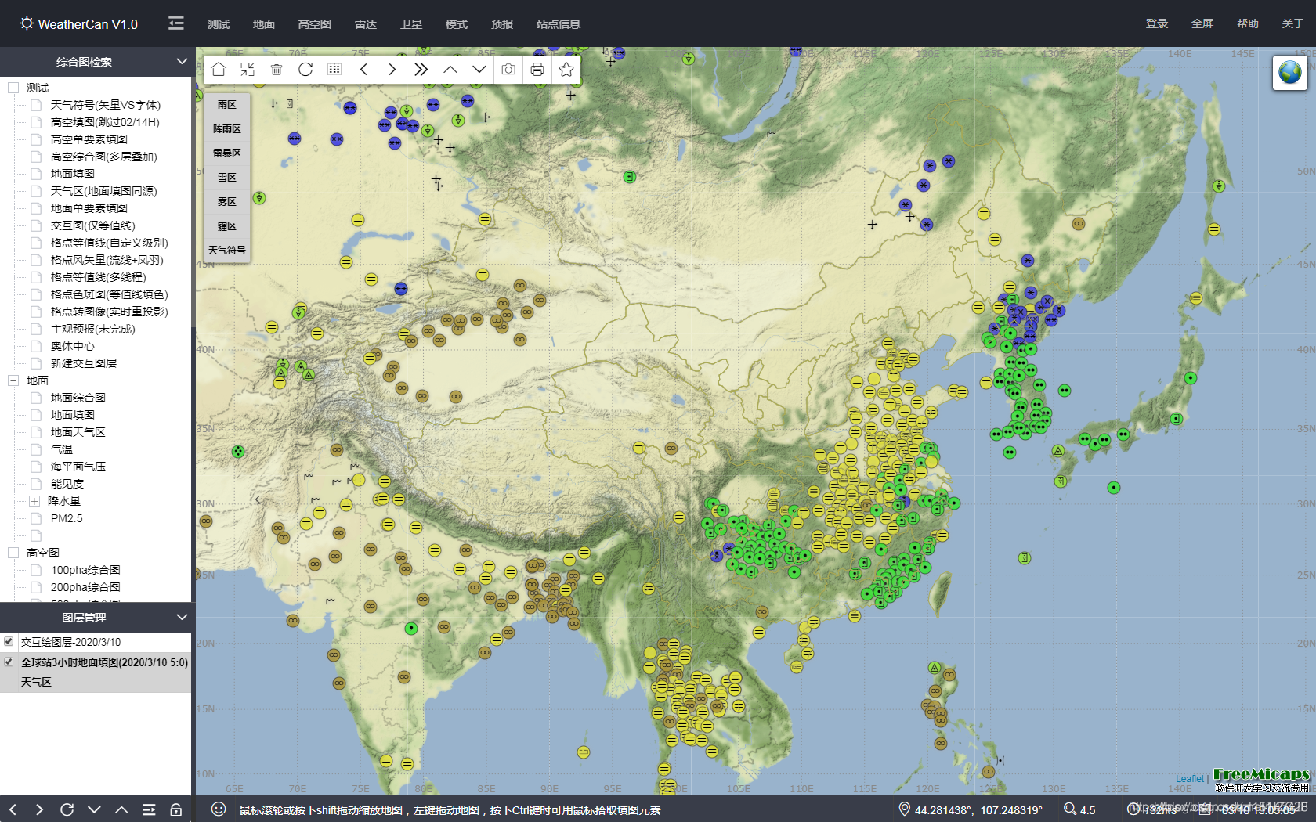Open the 地面 top menu
Viewport: 1316px width, 822px height.
point(264,24)
